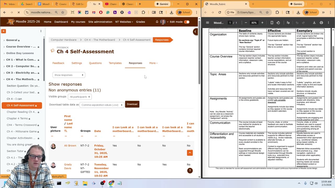The width and height of the screenshot is (335, 188).
Task: Click Computer Hardware breadcrumb link
Action: point(64,40)
